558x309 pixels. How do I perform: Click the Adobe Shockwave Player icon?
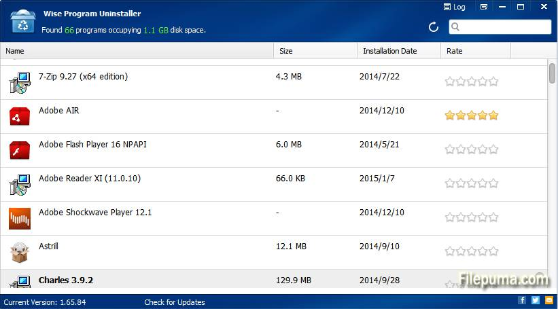coord(19,218)
